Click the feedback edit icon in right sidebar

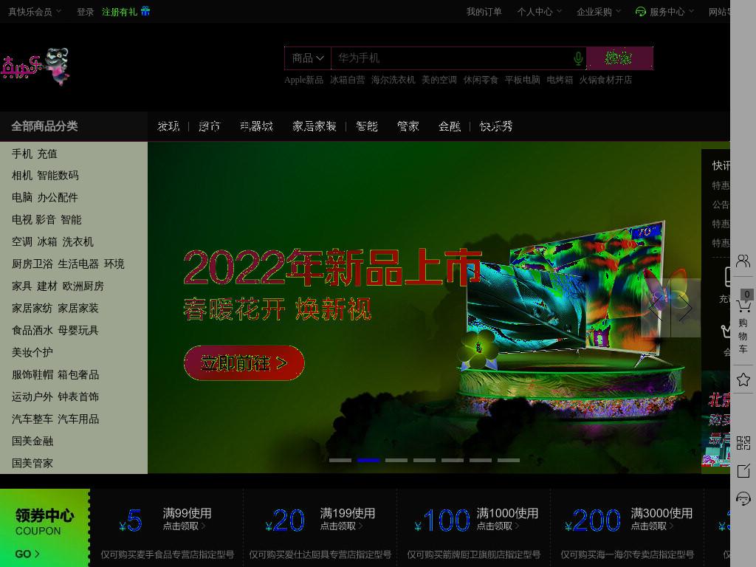[x=743, y=470]
